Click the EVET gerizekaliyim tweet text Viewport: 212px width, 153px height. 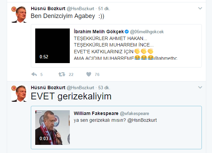point(71,97)
